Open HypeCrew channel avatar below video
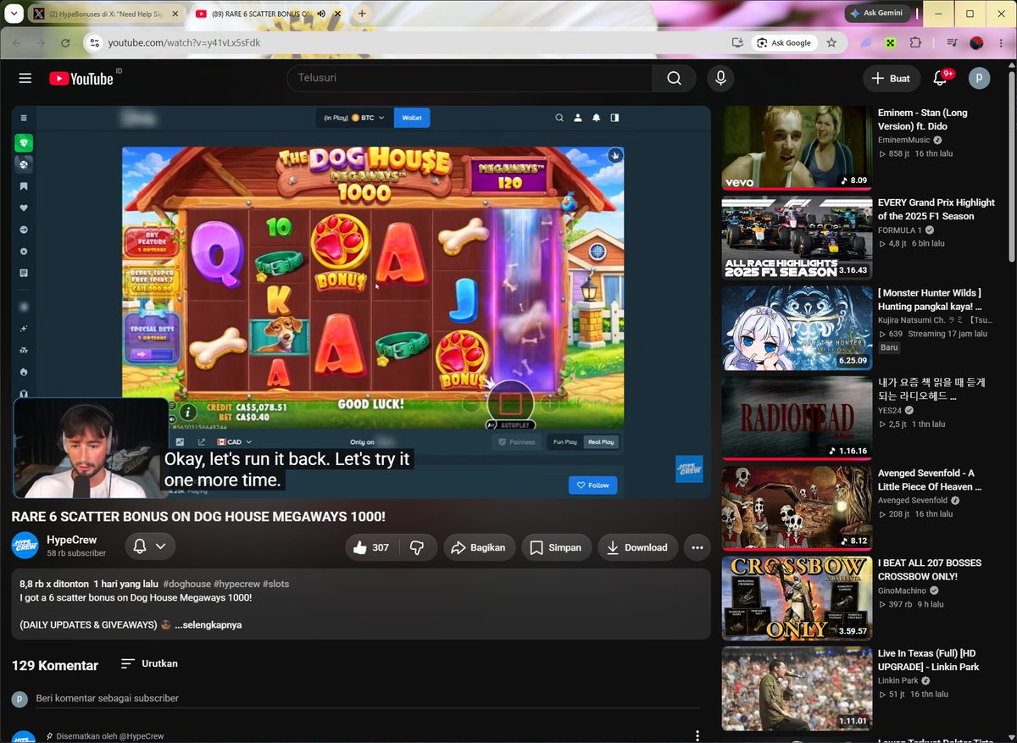The image size is (1017, 743). 25,546
